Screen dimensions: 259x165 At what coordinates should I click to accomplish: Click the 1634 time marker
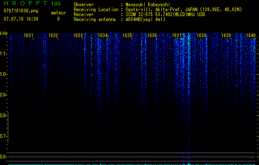point(103,35)
